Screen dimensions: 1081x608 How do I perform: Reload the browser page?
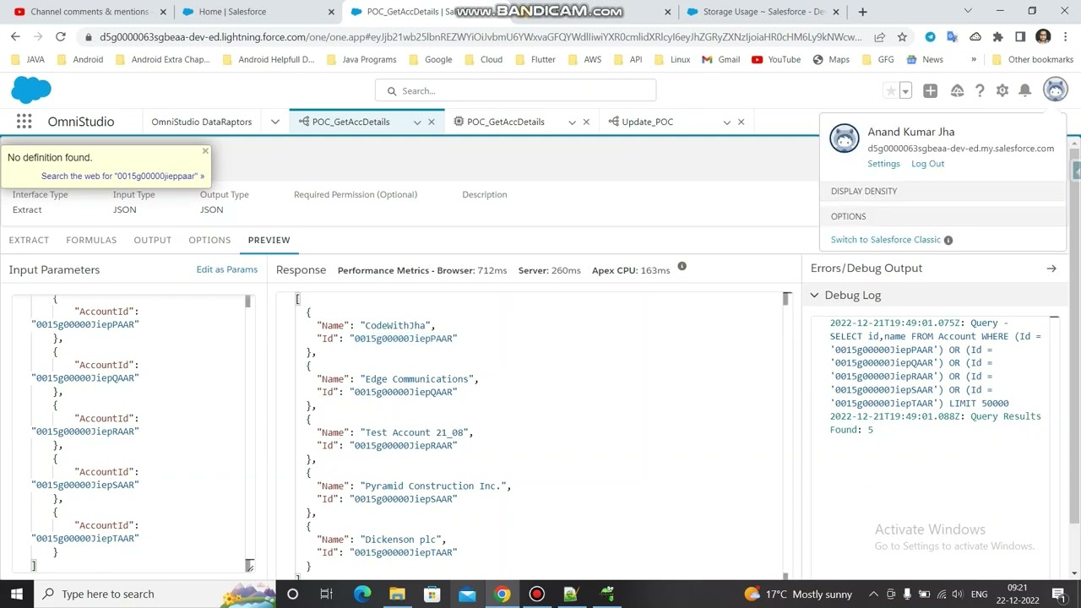click(x=61, y=36)
